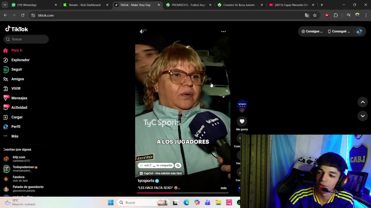
Task: Click the Conseguir app button
Action: (x=339, y=31)
